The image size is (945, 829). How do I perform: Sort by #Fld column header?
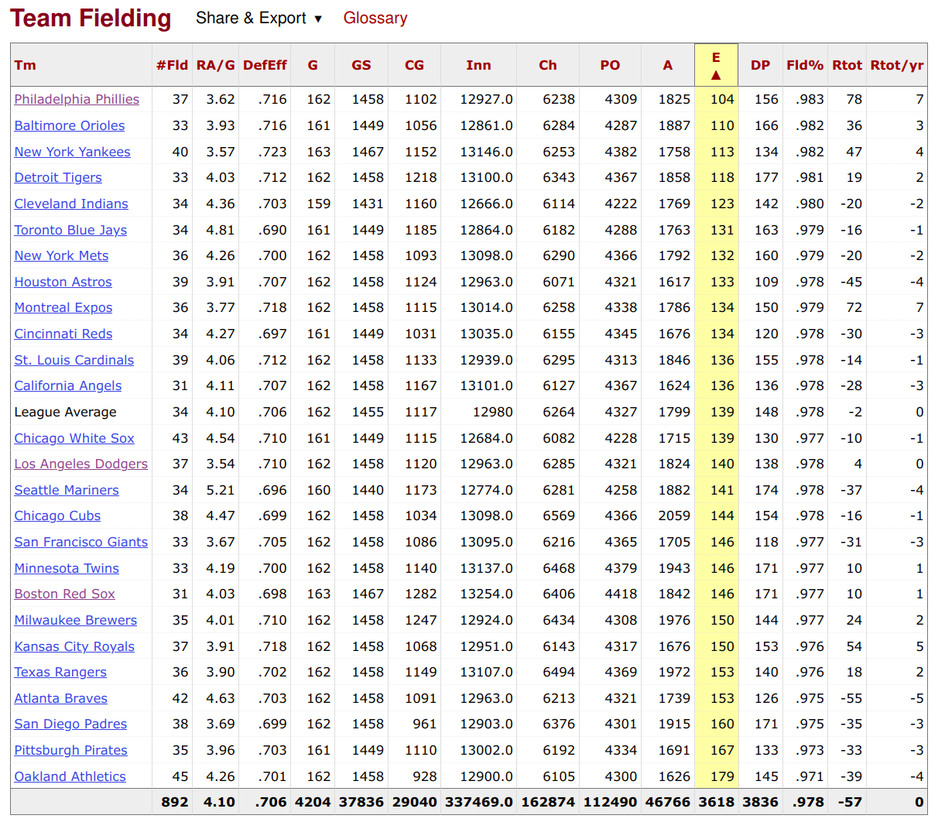(172, 65)
